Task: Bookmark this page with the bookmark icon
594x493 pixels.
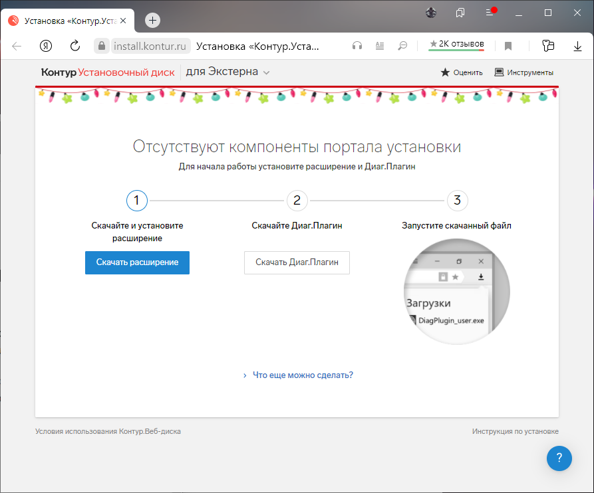Action: pyautogui.click(x=508, y=46)
